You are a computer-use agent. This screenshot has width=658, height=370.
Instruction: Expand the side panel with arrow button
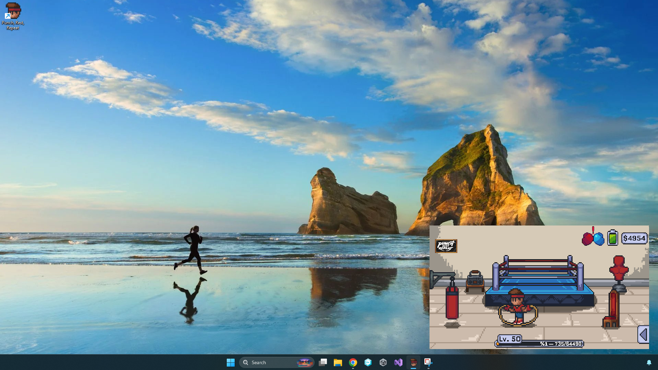click(643, 334)
